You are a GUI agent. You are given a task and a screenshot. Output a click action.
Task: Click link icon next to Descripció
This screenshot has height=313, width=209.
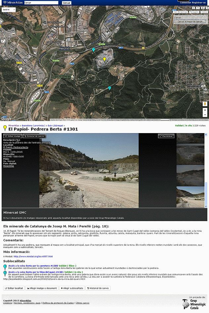click(x=18, y=140)
